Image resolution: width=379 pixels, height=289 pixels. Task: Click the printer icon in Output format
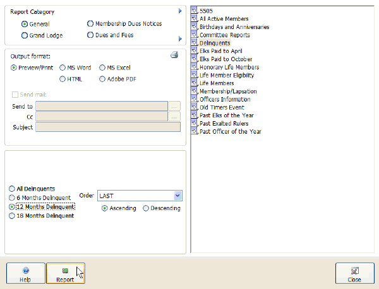tap(174, 55)
